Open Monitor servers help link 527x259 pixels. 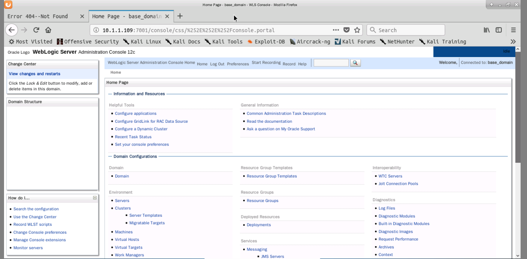(28, 248)
